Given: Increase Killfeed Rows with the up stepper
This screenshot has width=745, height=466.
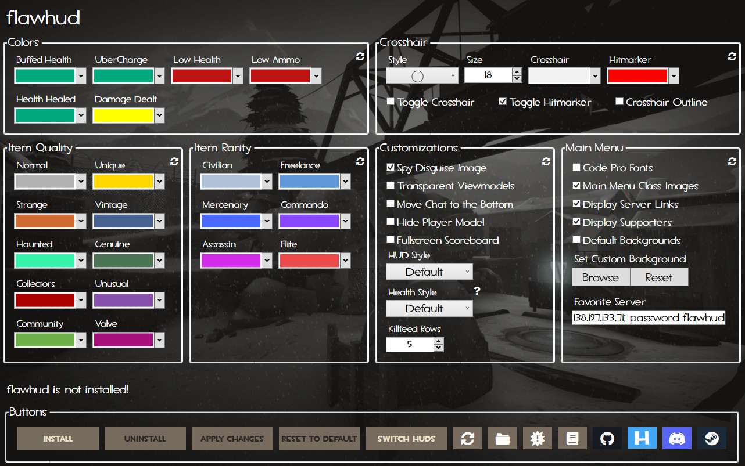Looking at the screenshot, I should 438,341.
